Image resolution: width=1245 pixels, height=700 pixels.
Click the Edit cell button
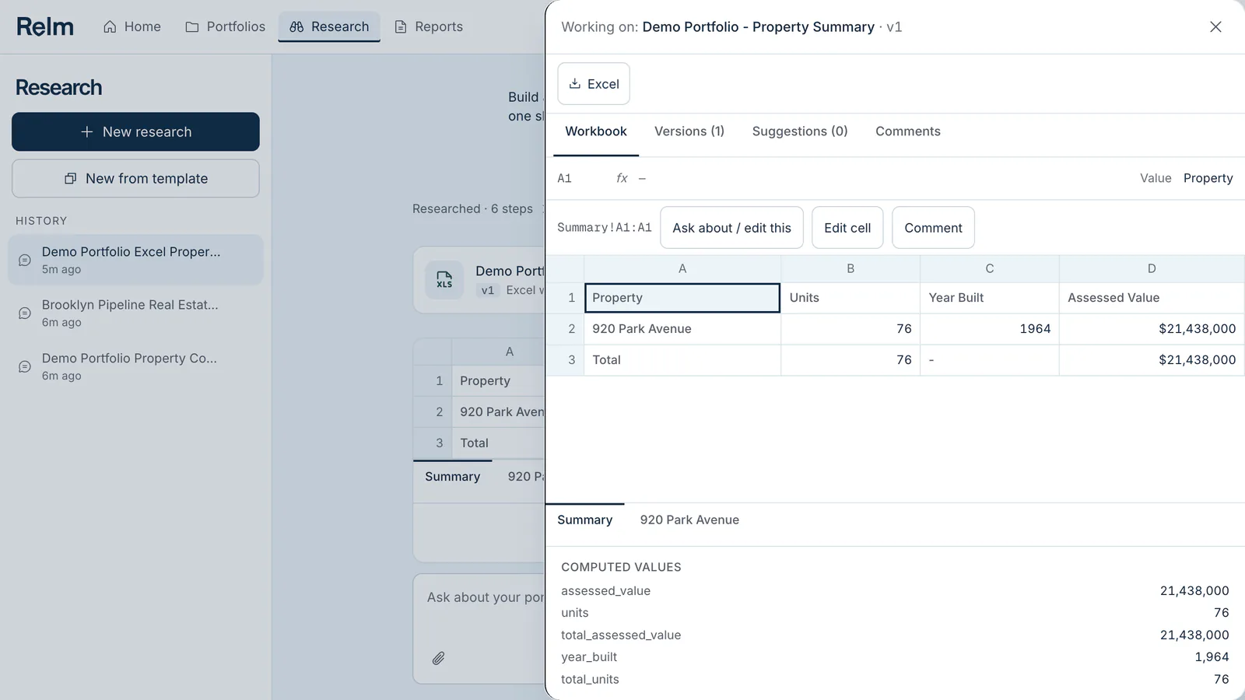(847, 228)
